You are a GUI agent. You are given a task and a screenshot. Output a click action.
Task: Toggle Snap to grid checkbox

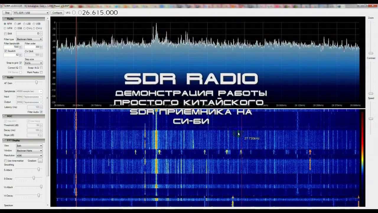tap(20, 63)
